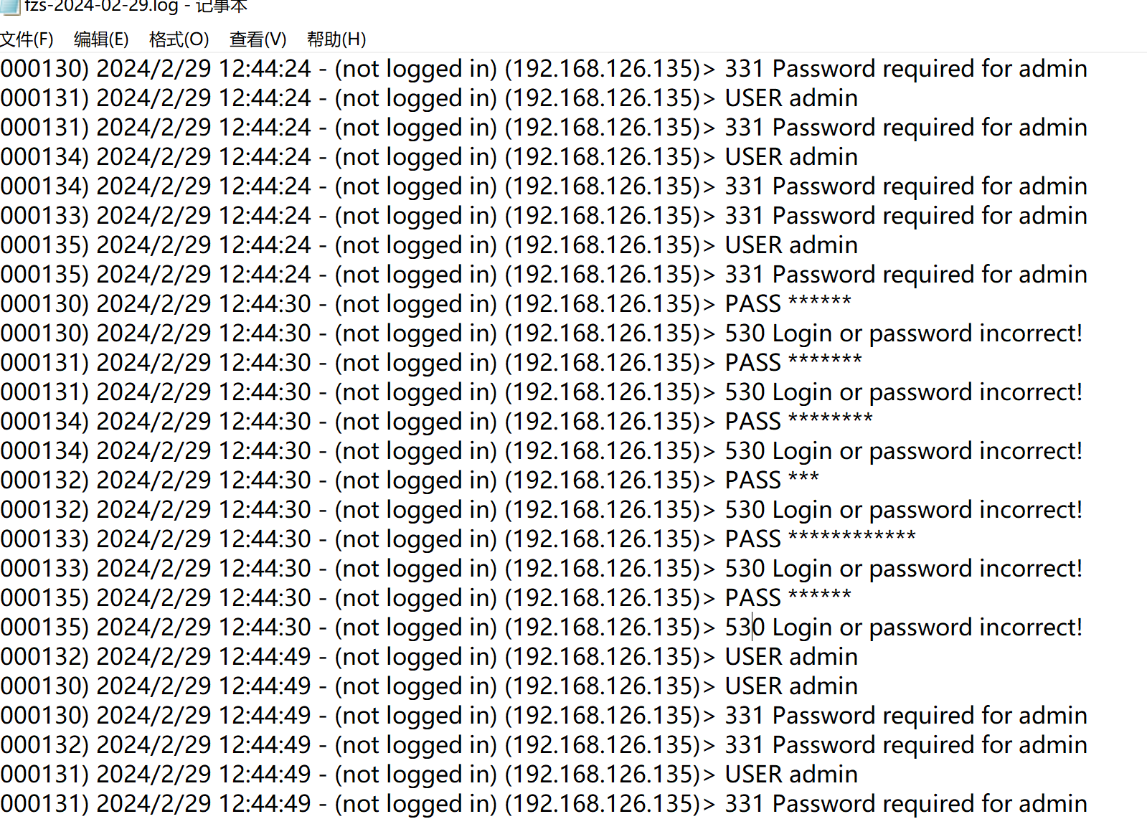Click first USER admin line at 12:44:49
The width and height of the screenshot is (1147, 819).
pos(429,657)
